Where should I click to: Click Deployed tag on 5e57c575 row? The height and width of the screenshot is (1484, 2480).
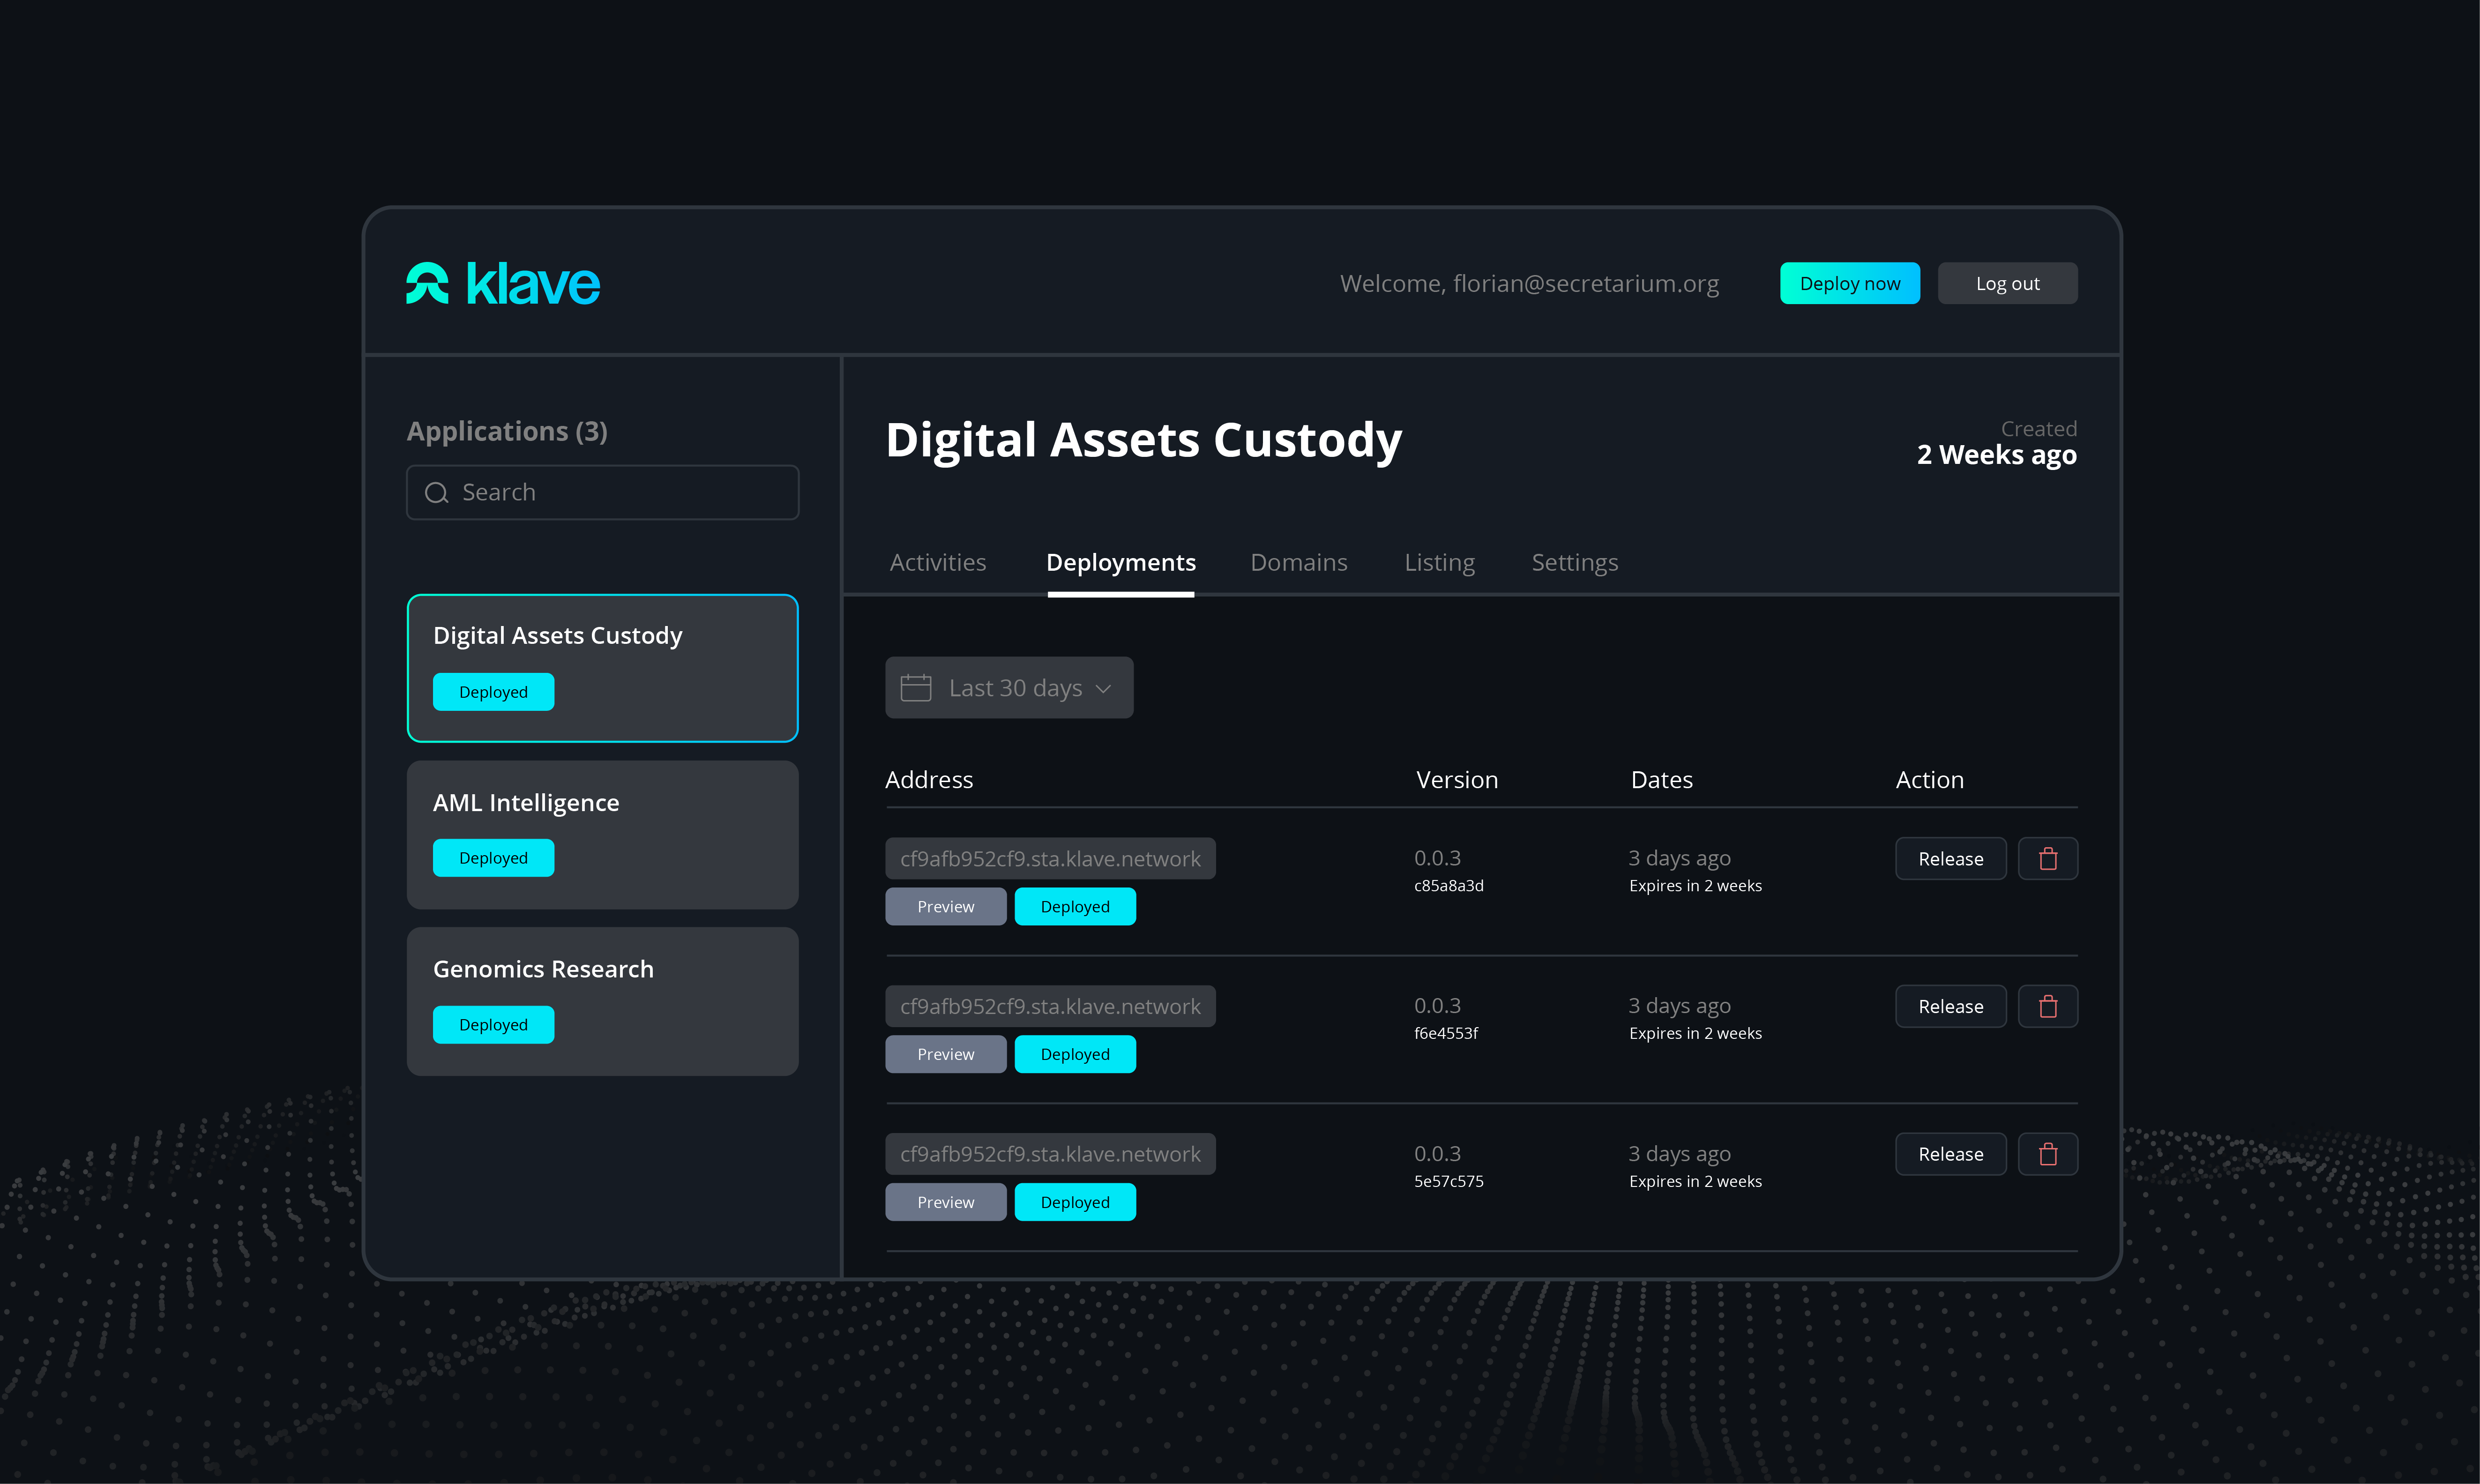[1075, 1202]
